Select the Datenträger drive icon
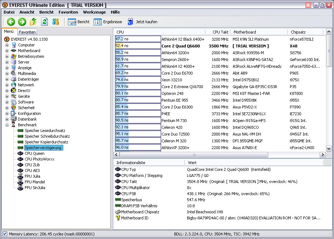The width and height of the screenshot is (334, 239). (x=14, y=79)
